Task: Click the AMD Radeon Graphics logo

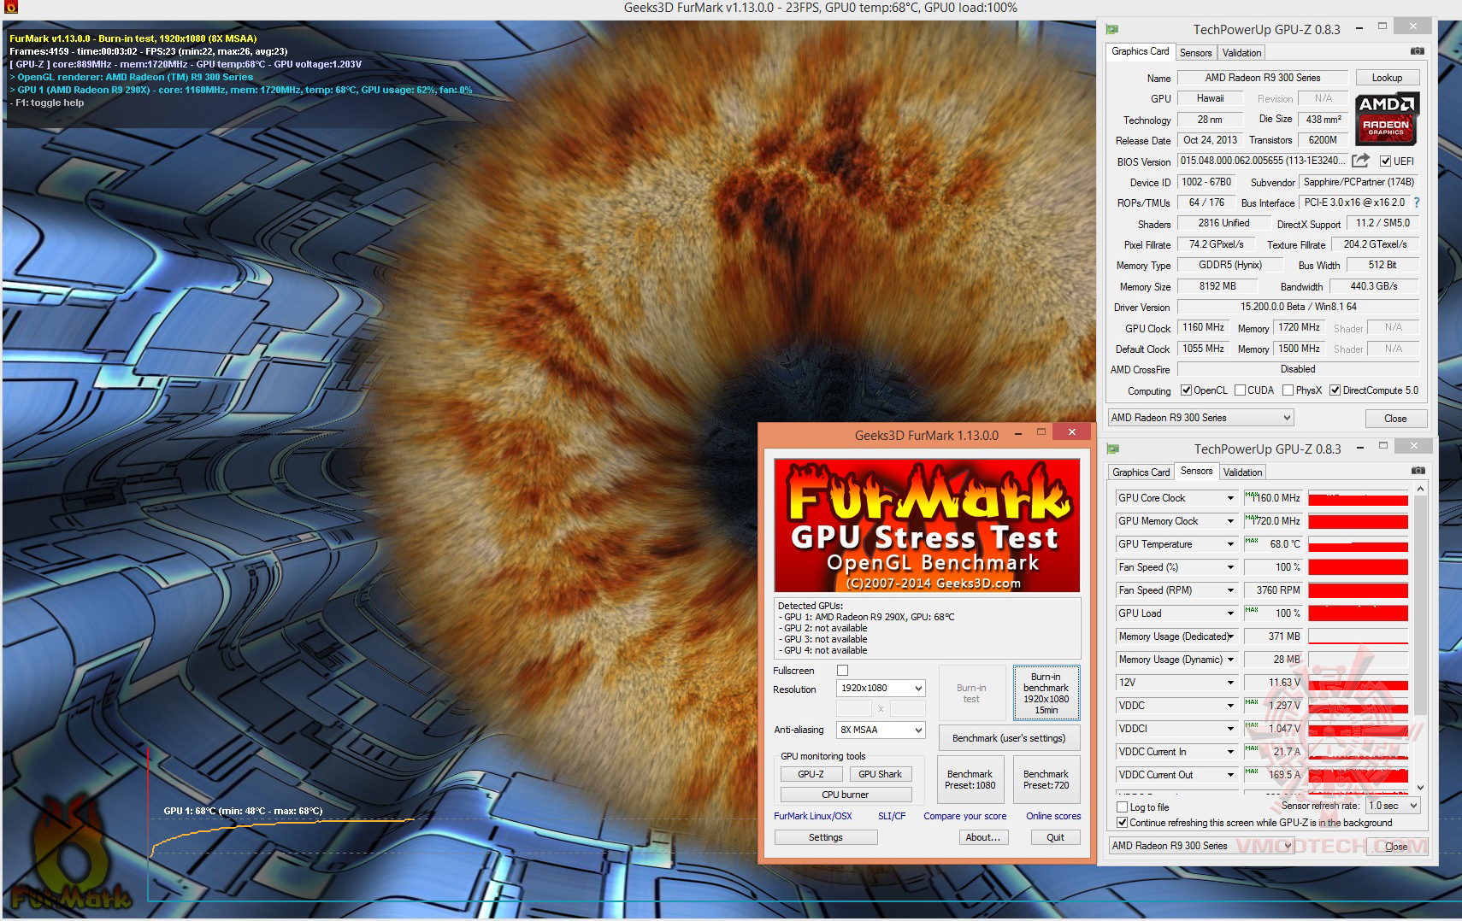Action: click(x=1386, y=119)
